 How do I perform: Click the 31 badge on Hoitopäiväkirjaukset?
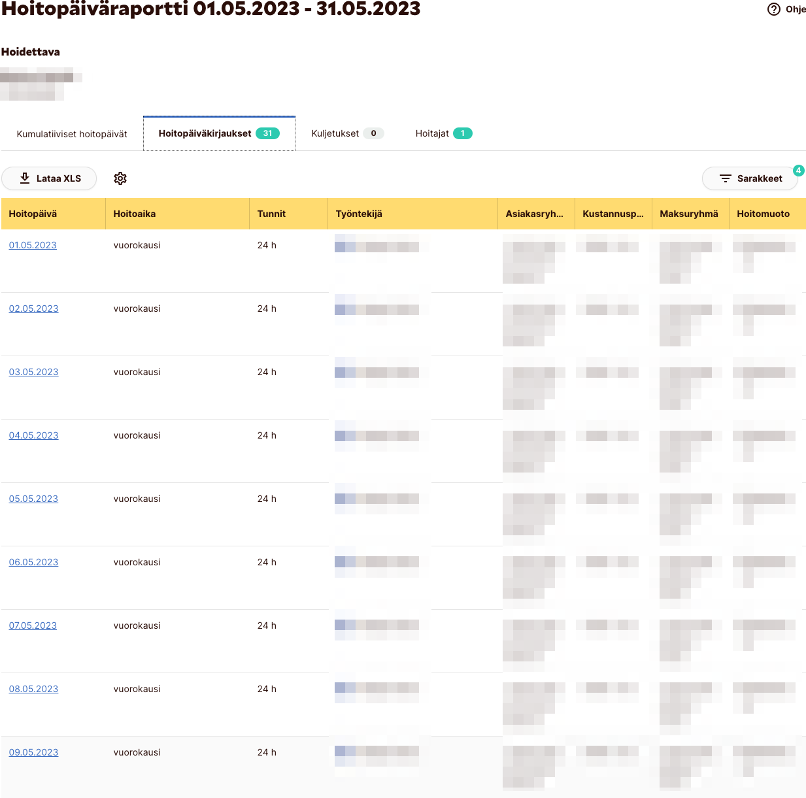267,133
